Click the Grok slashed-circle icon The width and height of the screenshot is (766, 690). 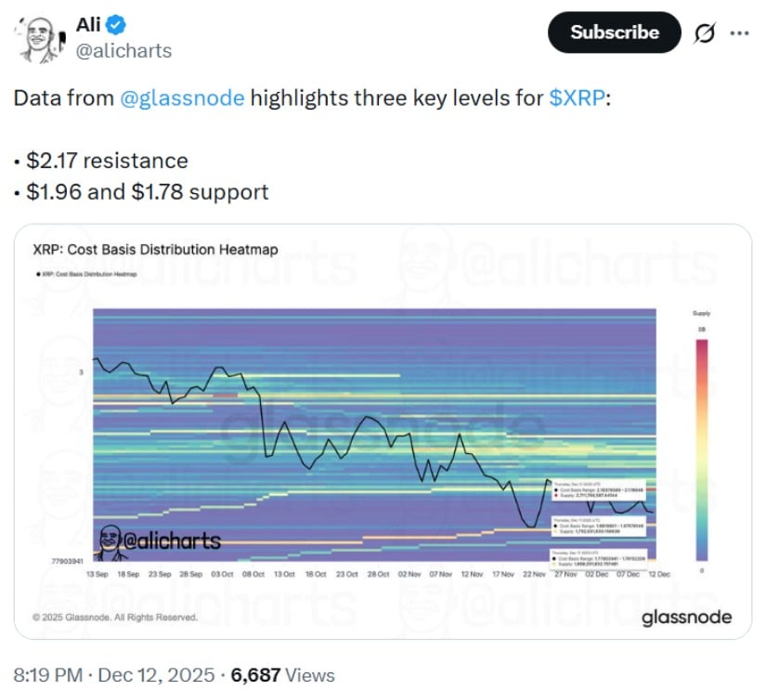705,33
